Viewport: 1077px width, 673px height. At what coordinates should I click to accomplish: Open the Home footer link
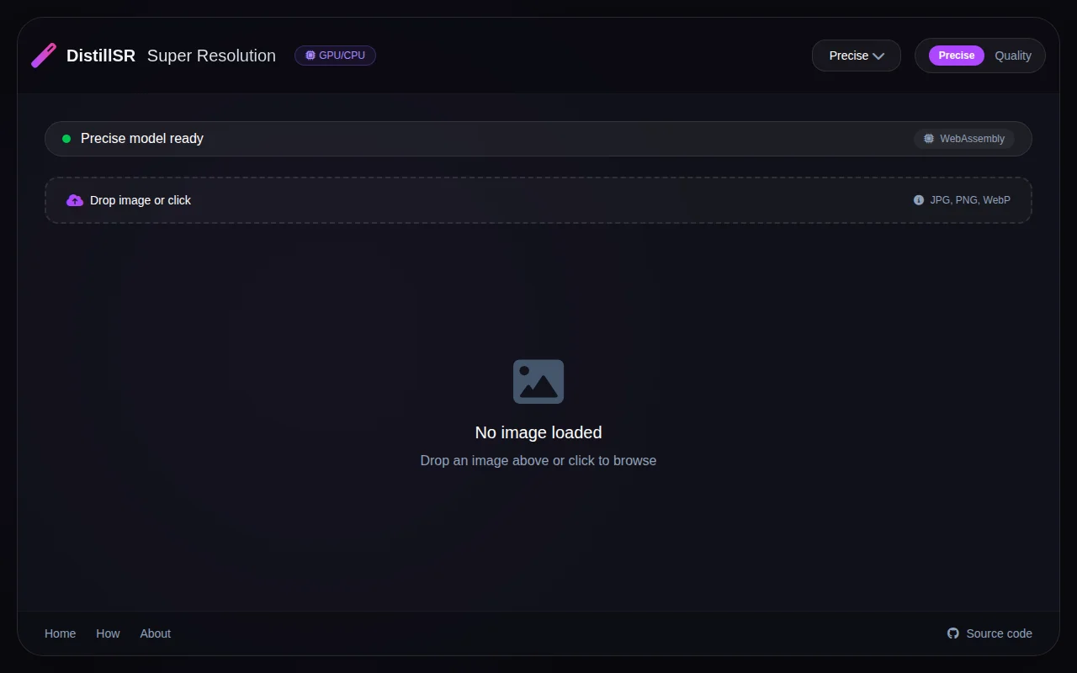point(61,633)
